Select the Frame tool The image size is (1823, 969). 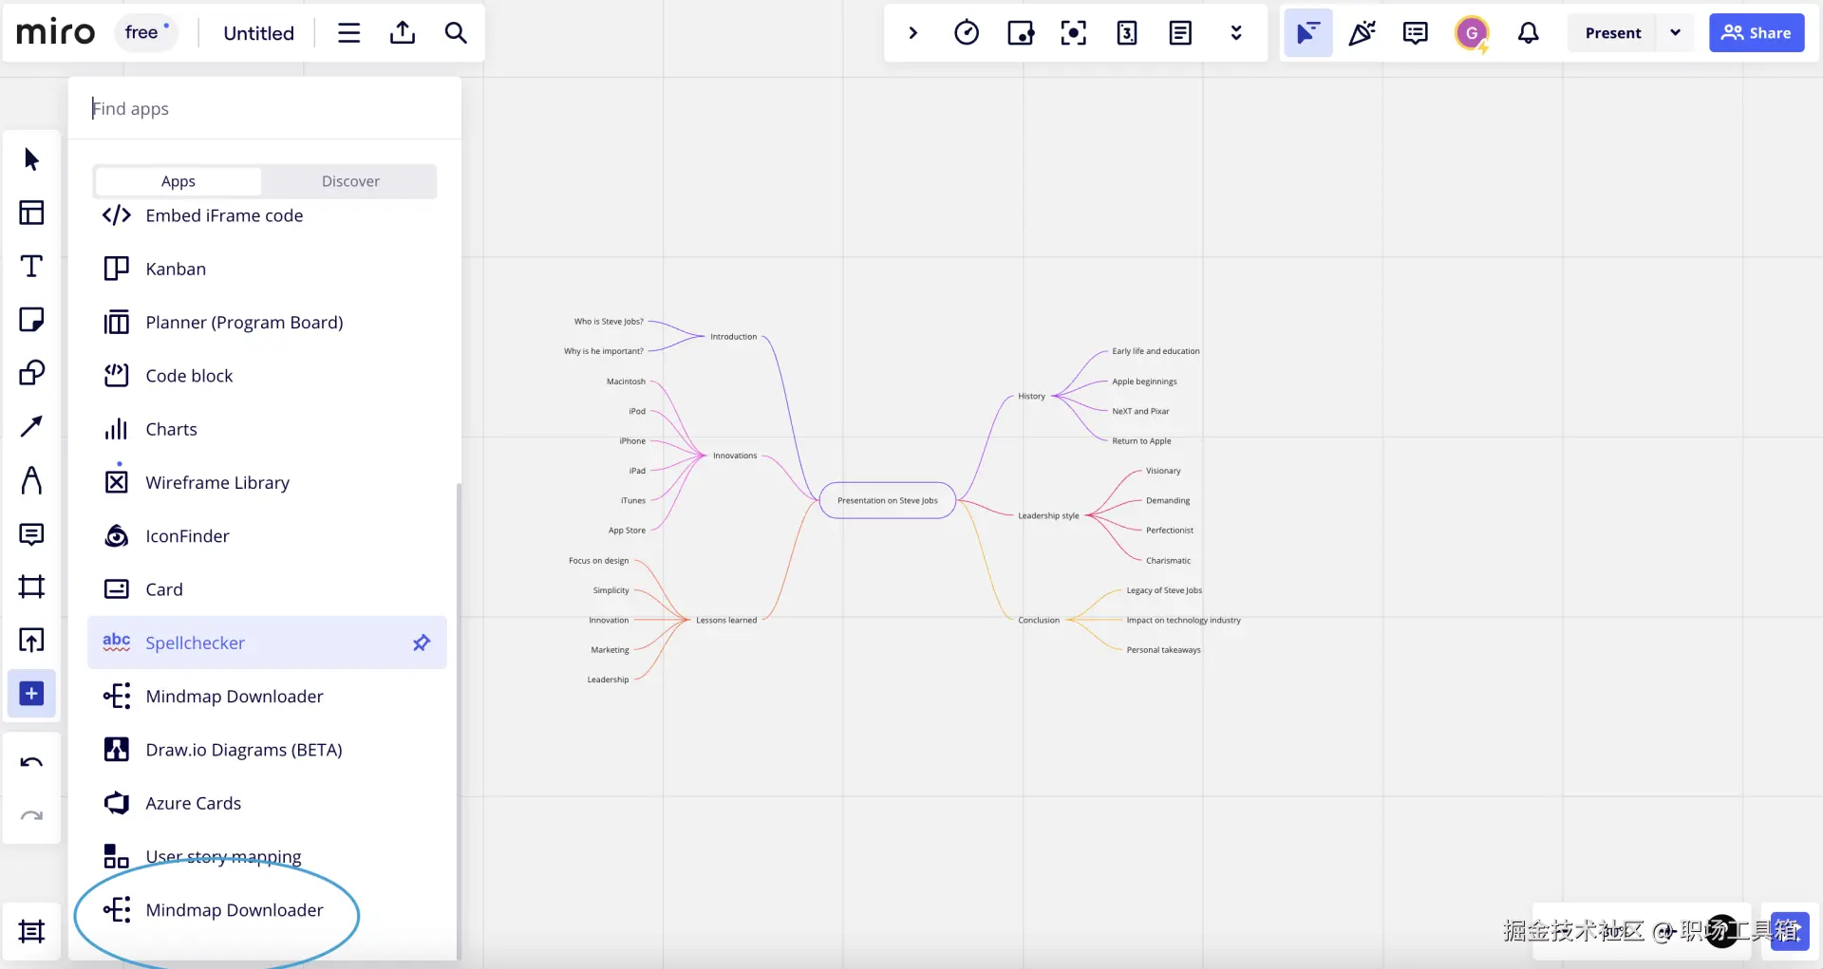[x=31, y=587]
